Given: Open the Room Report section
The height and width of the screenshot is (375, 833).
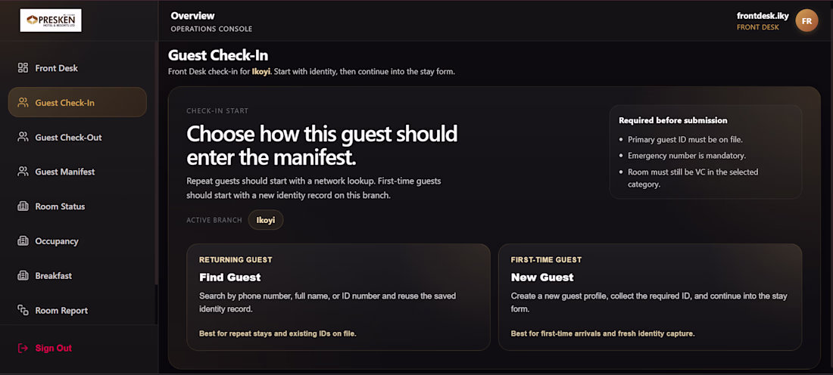Looking at the screenshot, I should coord(61,310).
